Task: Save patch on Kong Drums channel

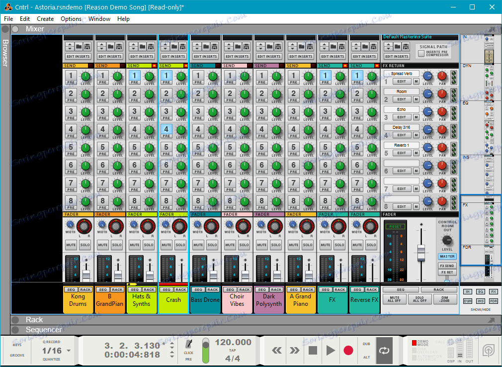Action: coord(87,46)
